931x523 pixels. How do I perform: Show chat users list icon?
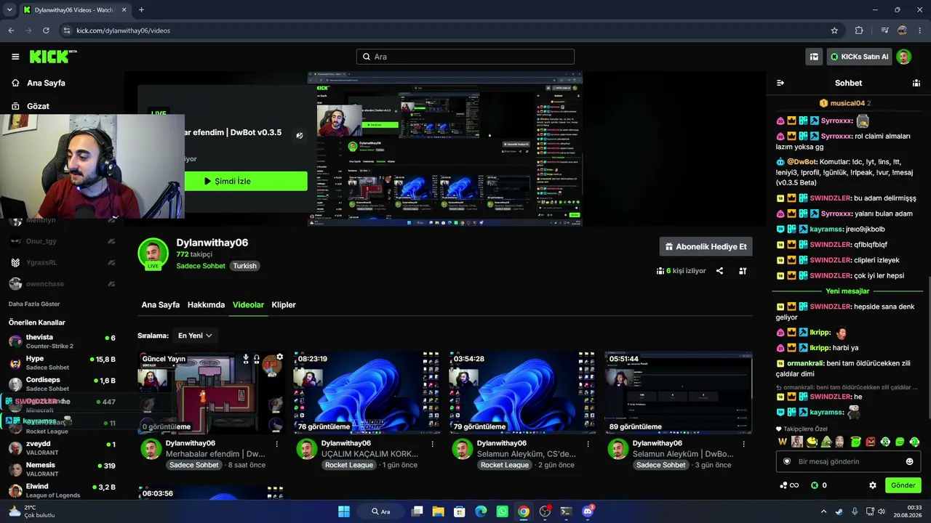click(916, 83)
